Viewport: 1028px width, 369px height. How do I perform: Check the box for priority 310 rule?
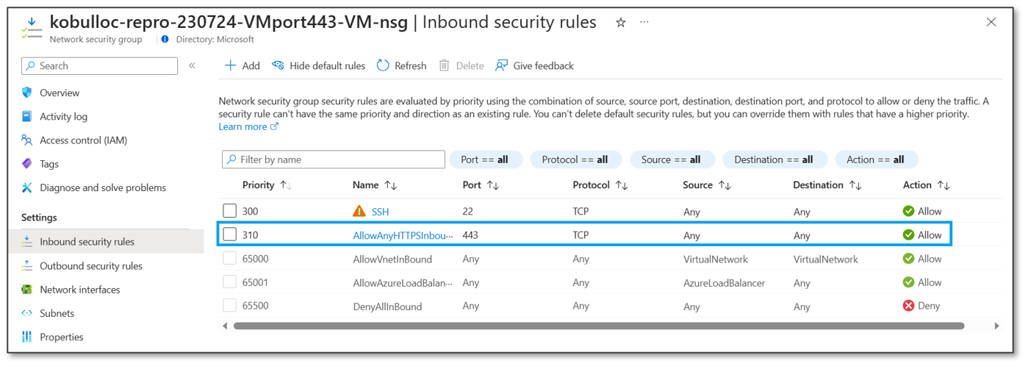tap(230, 234)
